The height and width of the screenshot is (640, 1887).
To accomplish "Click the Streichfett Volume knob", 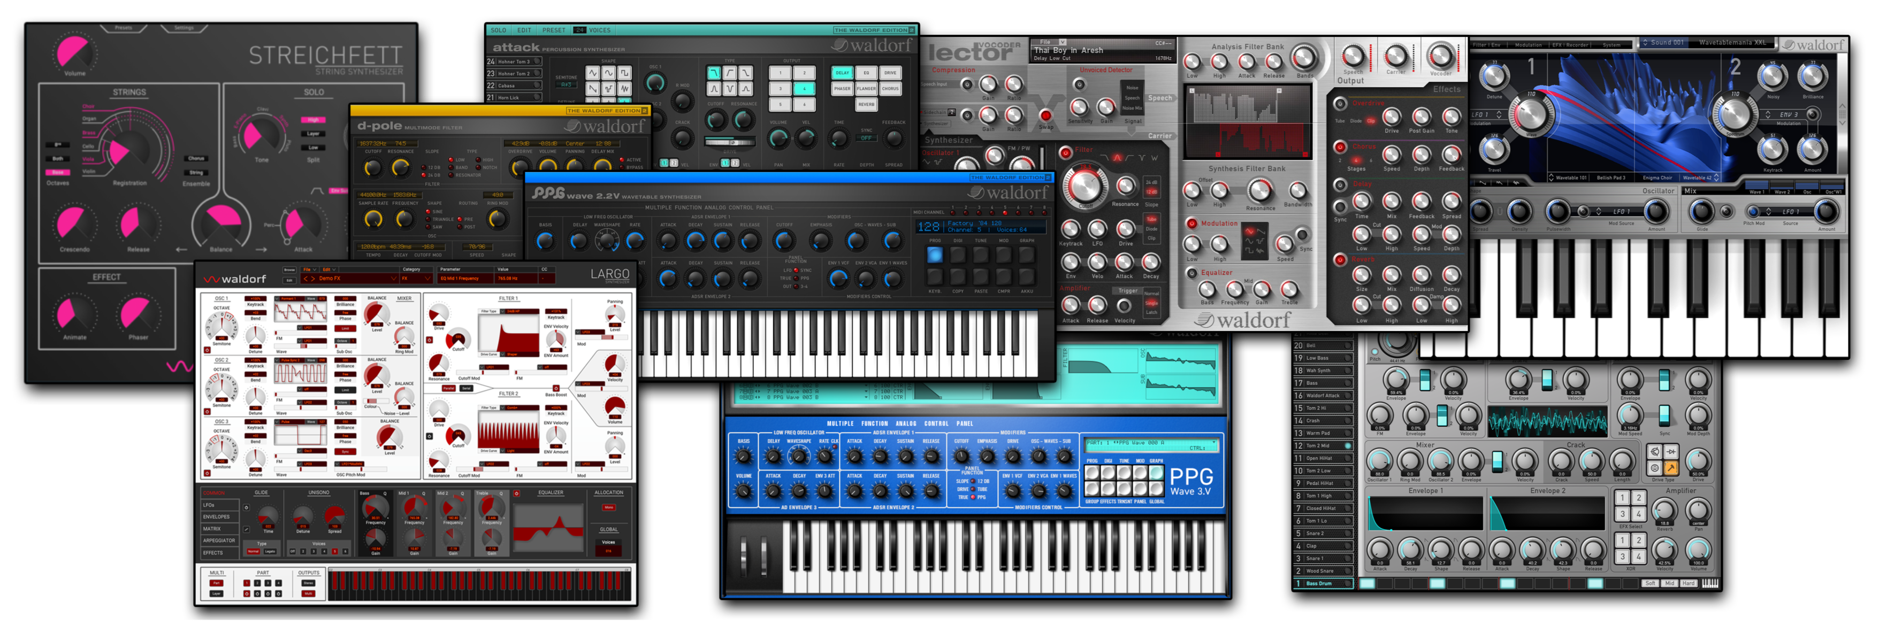I will [74, 53].
